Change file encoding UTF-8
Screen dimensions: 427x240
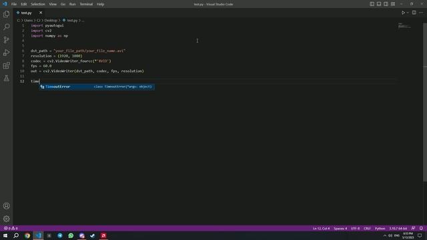point(355,228)
